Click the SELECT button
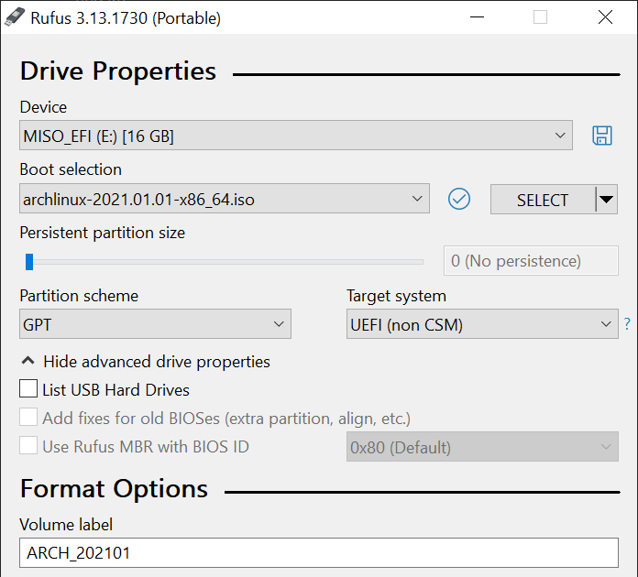This screenshot has height=577, width=638. pos(543,200)
